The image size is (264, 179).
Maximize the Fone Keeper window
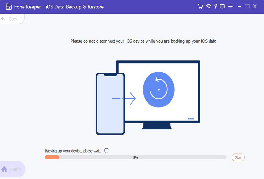click(247, 6)
